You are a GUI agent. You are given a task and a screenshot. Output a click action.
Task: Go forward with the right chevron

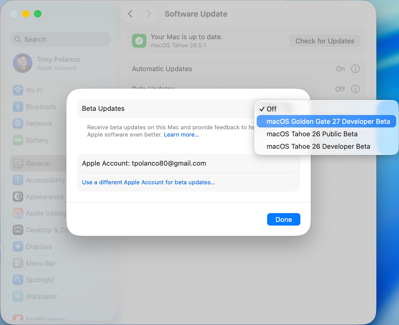point(149,14)
